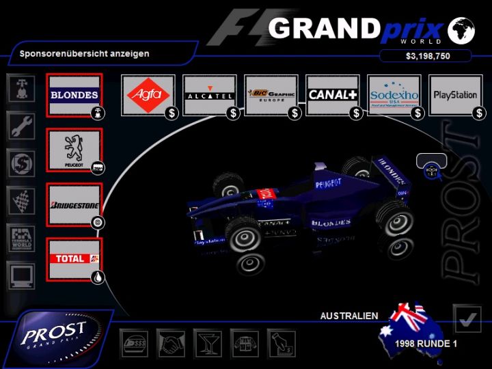This screenshot has width=492, height=369.
Task: Select the checkered flag race icon
Action: [20, 201]
